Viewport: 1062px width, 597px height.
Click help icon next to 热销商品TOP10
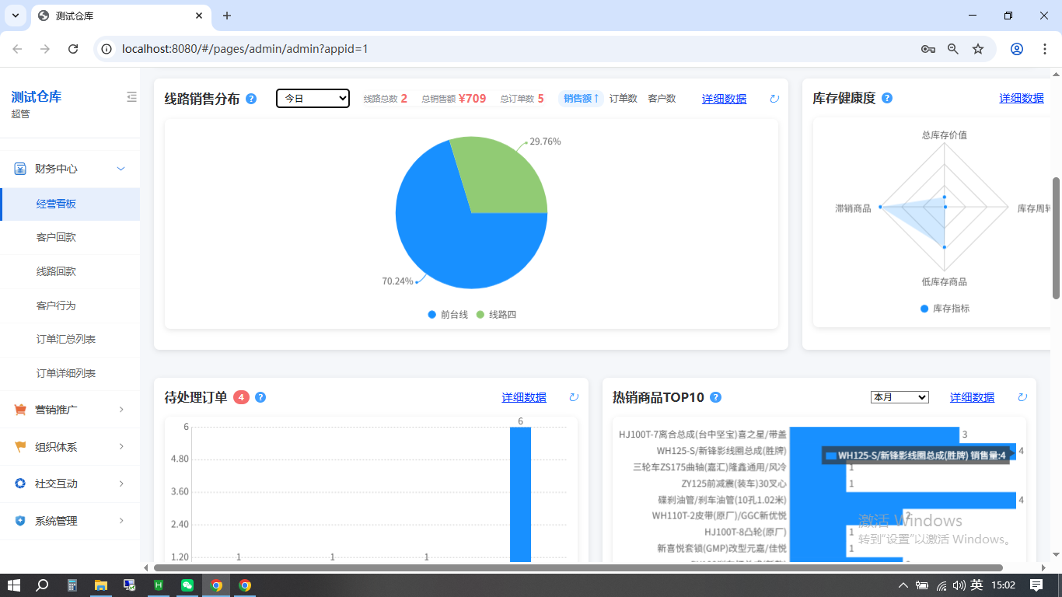(x=716, y=397)
